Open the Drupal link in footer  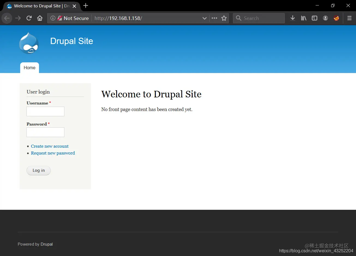[x=47, y=244]
